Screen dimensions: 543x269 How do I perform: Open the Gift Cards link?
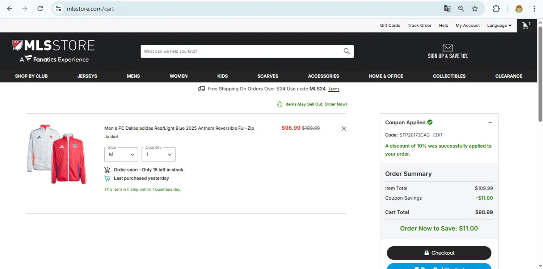(x=390, y=25)
